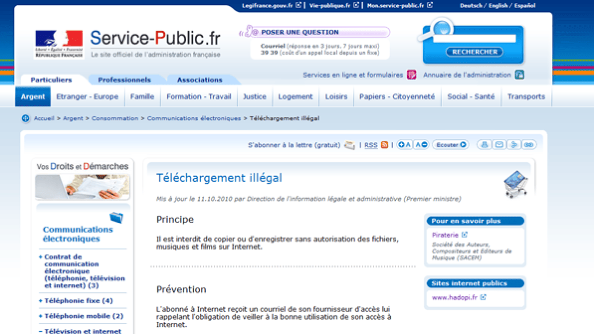Screen dimensions: 594x334
Task: Click the Poser une question button
Action: pos(314,32)
